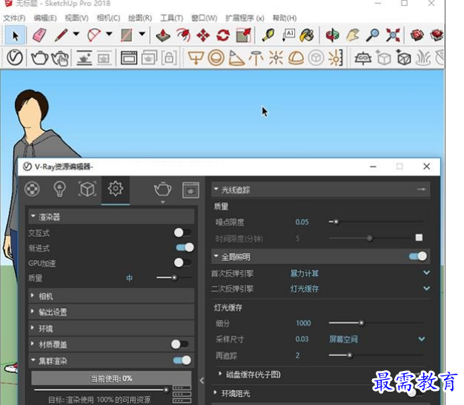This screenshot has width=464, height=405.
Task: Toggle the 渐进式 progressive switch
Action: pyautogui.click(x=185, y=247)
